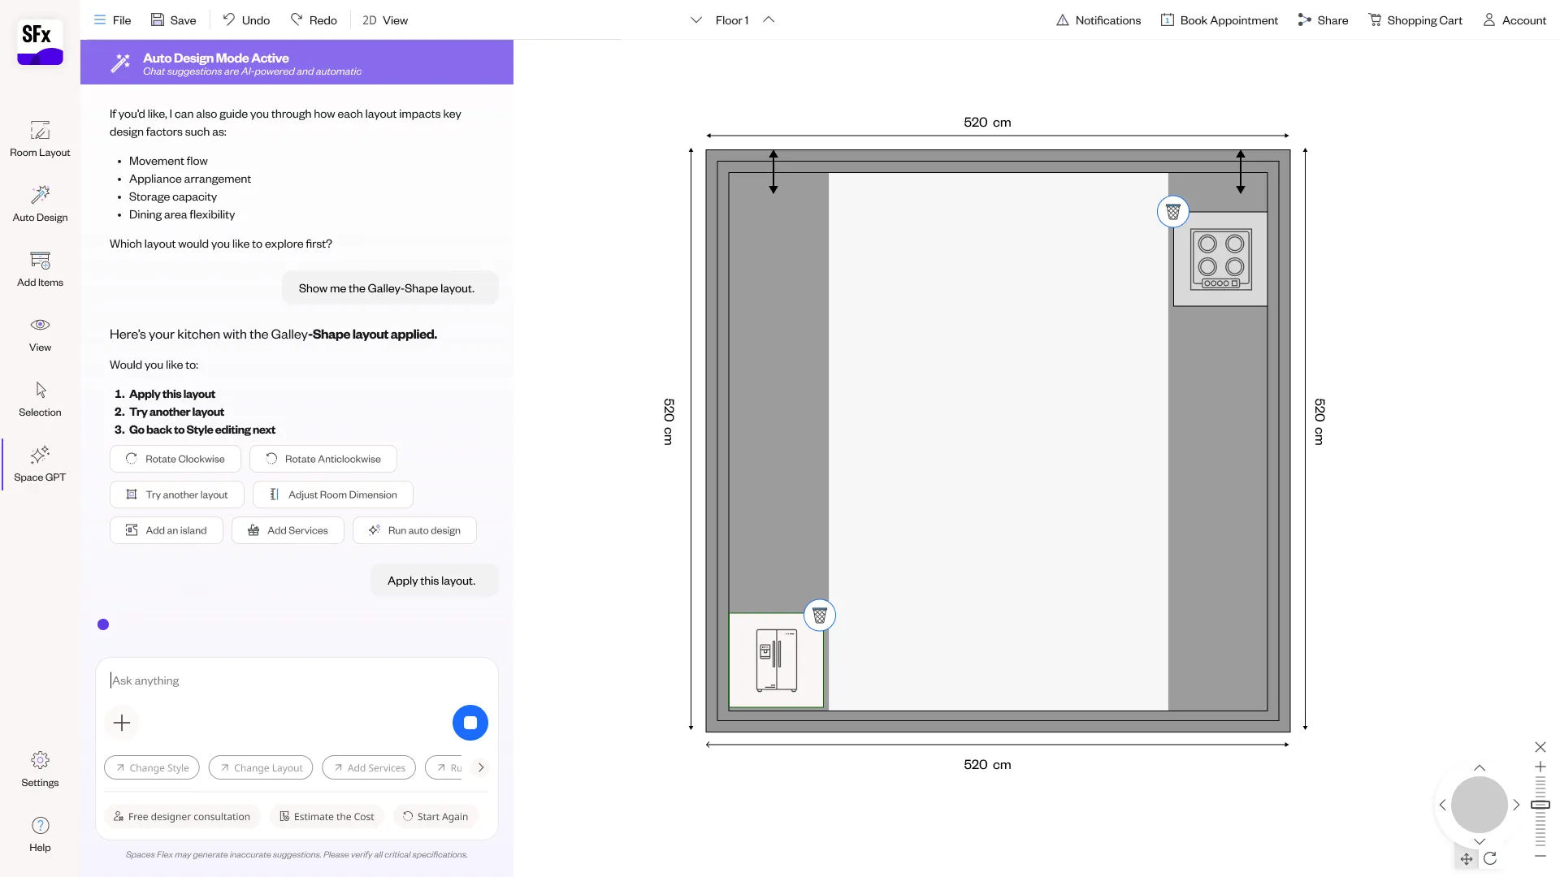
Task: Redo the last action
Action: click(314, 20)
